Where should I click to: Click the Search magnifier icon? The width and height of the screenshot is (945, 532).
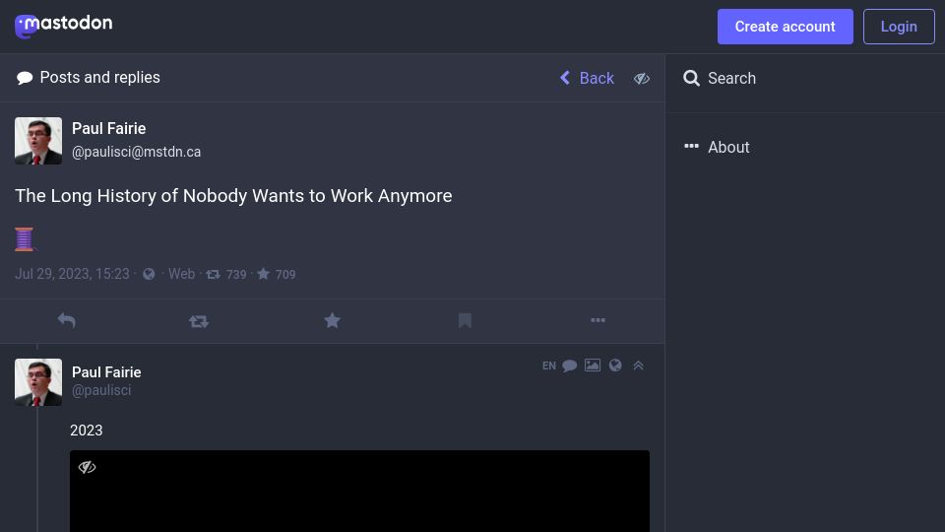tap(691, 79)
